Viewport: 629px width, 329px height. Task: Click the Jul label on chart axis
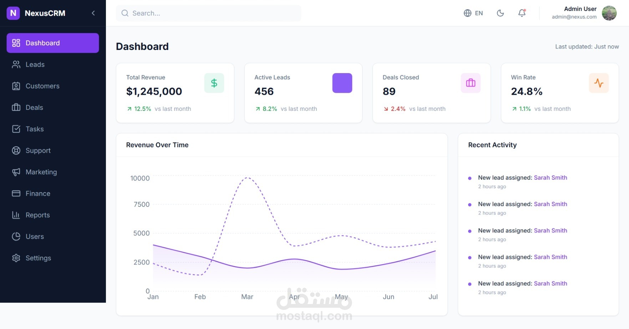tap(433, 297)
